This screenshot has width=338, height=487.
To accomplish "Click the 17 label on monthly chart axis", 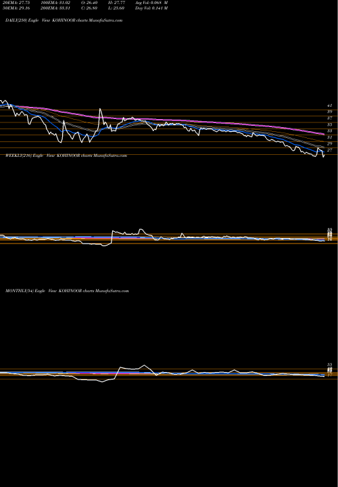I will tap(330, 375).
